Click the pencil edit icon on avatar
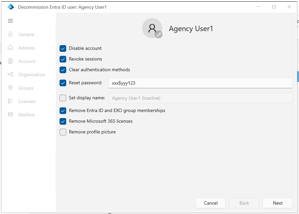 159,34
